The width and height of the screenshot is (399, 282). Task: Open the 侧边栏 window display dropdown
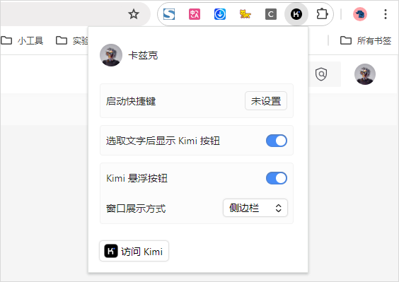point(255,208)
